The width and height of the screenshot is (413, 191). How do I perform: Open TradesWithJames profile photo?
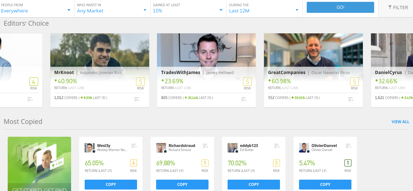pos(206,50)
